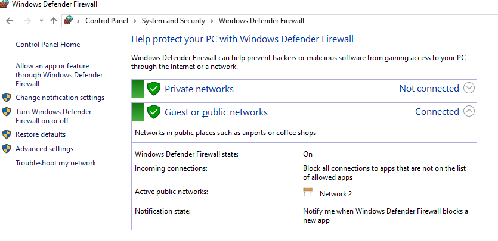Open Change notification settings
The image size is (498, 241).
pos(60,98)
